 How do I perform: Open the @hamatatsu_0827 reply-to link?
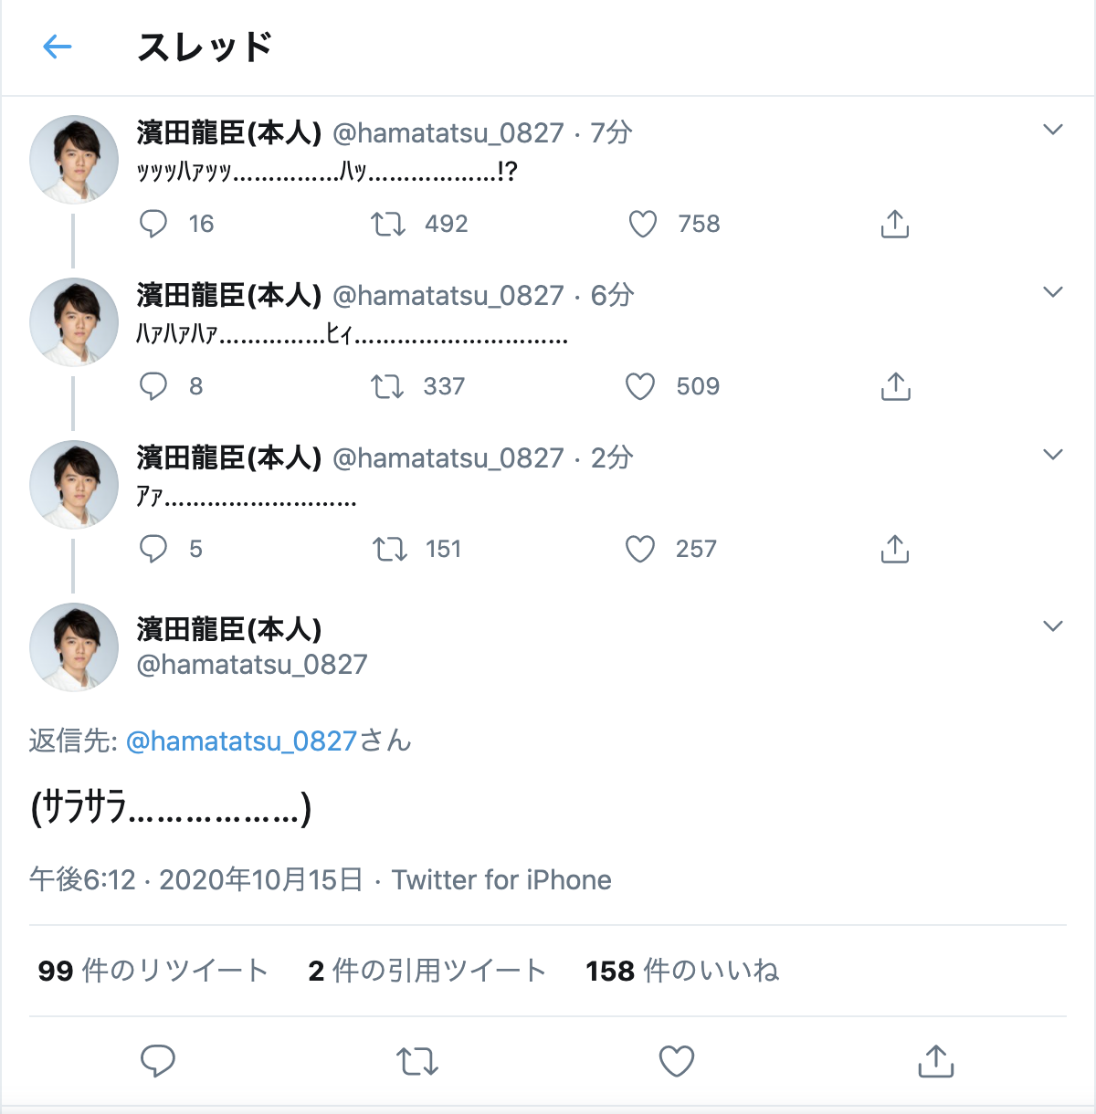click(241, 741)
